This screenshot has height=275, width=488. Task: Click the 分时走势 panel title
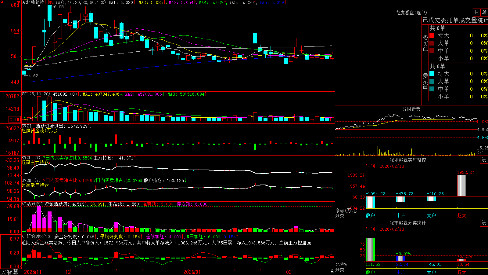(x=411, y=109)
